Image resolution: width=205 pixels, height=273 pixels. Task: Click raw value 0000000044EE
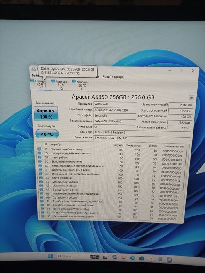[x=171, y=180]
